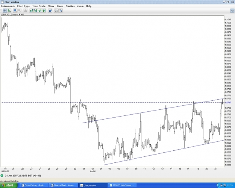The image size is (235, 188).
Task: Select Chart window taskbar button
Action: point(92,185)
